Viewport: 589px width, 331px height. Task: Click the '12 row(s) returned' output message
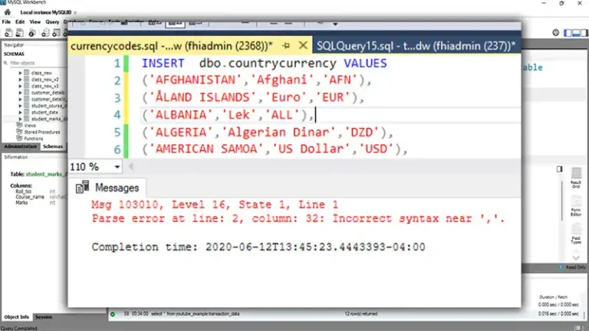[361, 313]
